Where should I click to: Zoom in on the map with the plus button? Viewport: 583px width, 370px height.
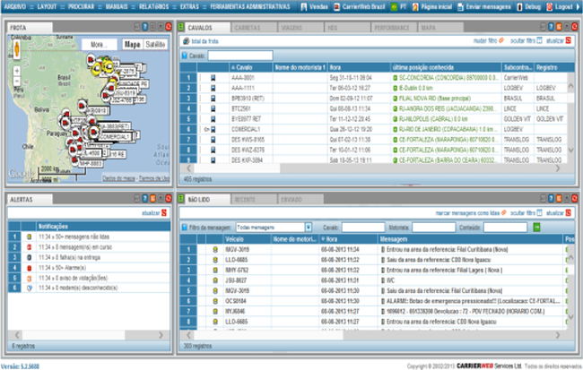(16, 71)
